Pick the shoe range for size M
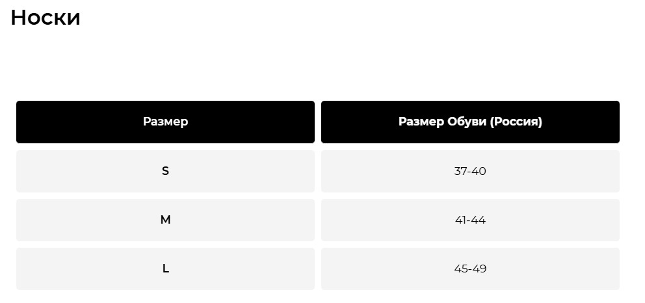 pos(470,220)
